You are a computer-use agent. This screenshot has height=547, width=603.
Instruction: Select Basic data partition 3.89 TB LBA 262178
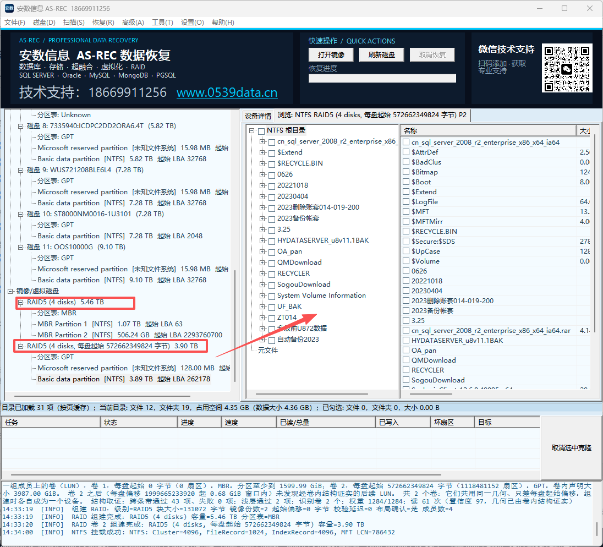tap(124, 379)
